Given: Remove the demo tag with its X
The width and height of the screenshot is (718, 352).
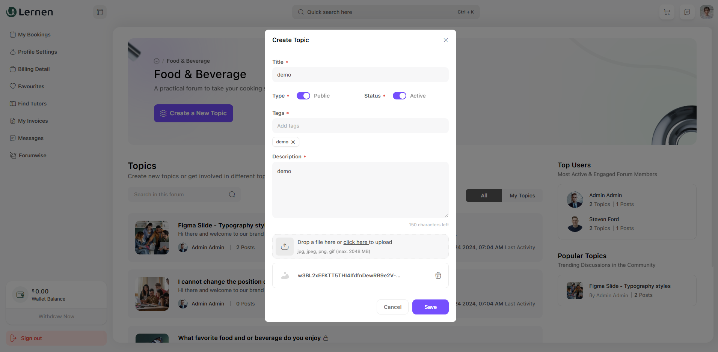Looking at the screenshot, I should (x=293, y=142).
